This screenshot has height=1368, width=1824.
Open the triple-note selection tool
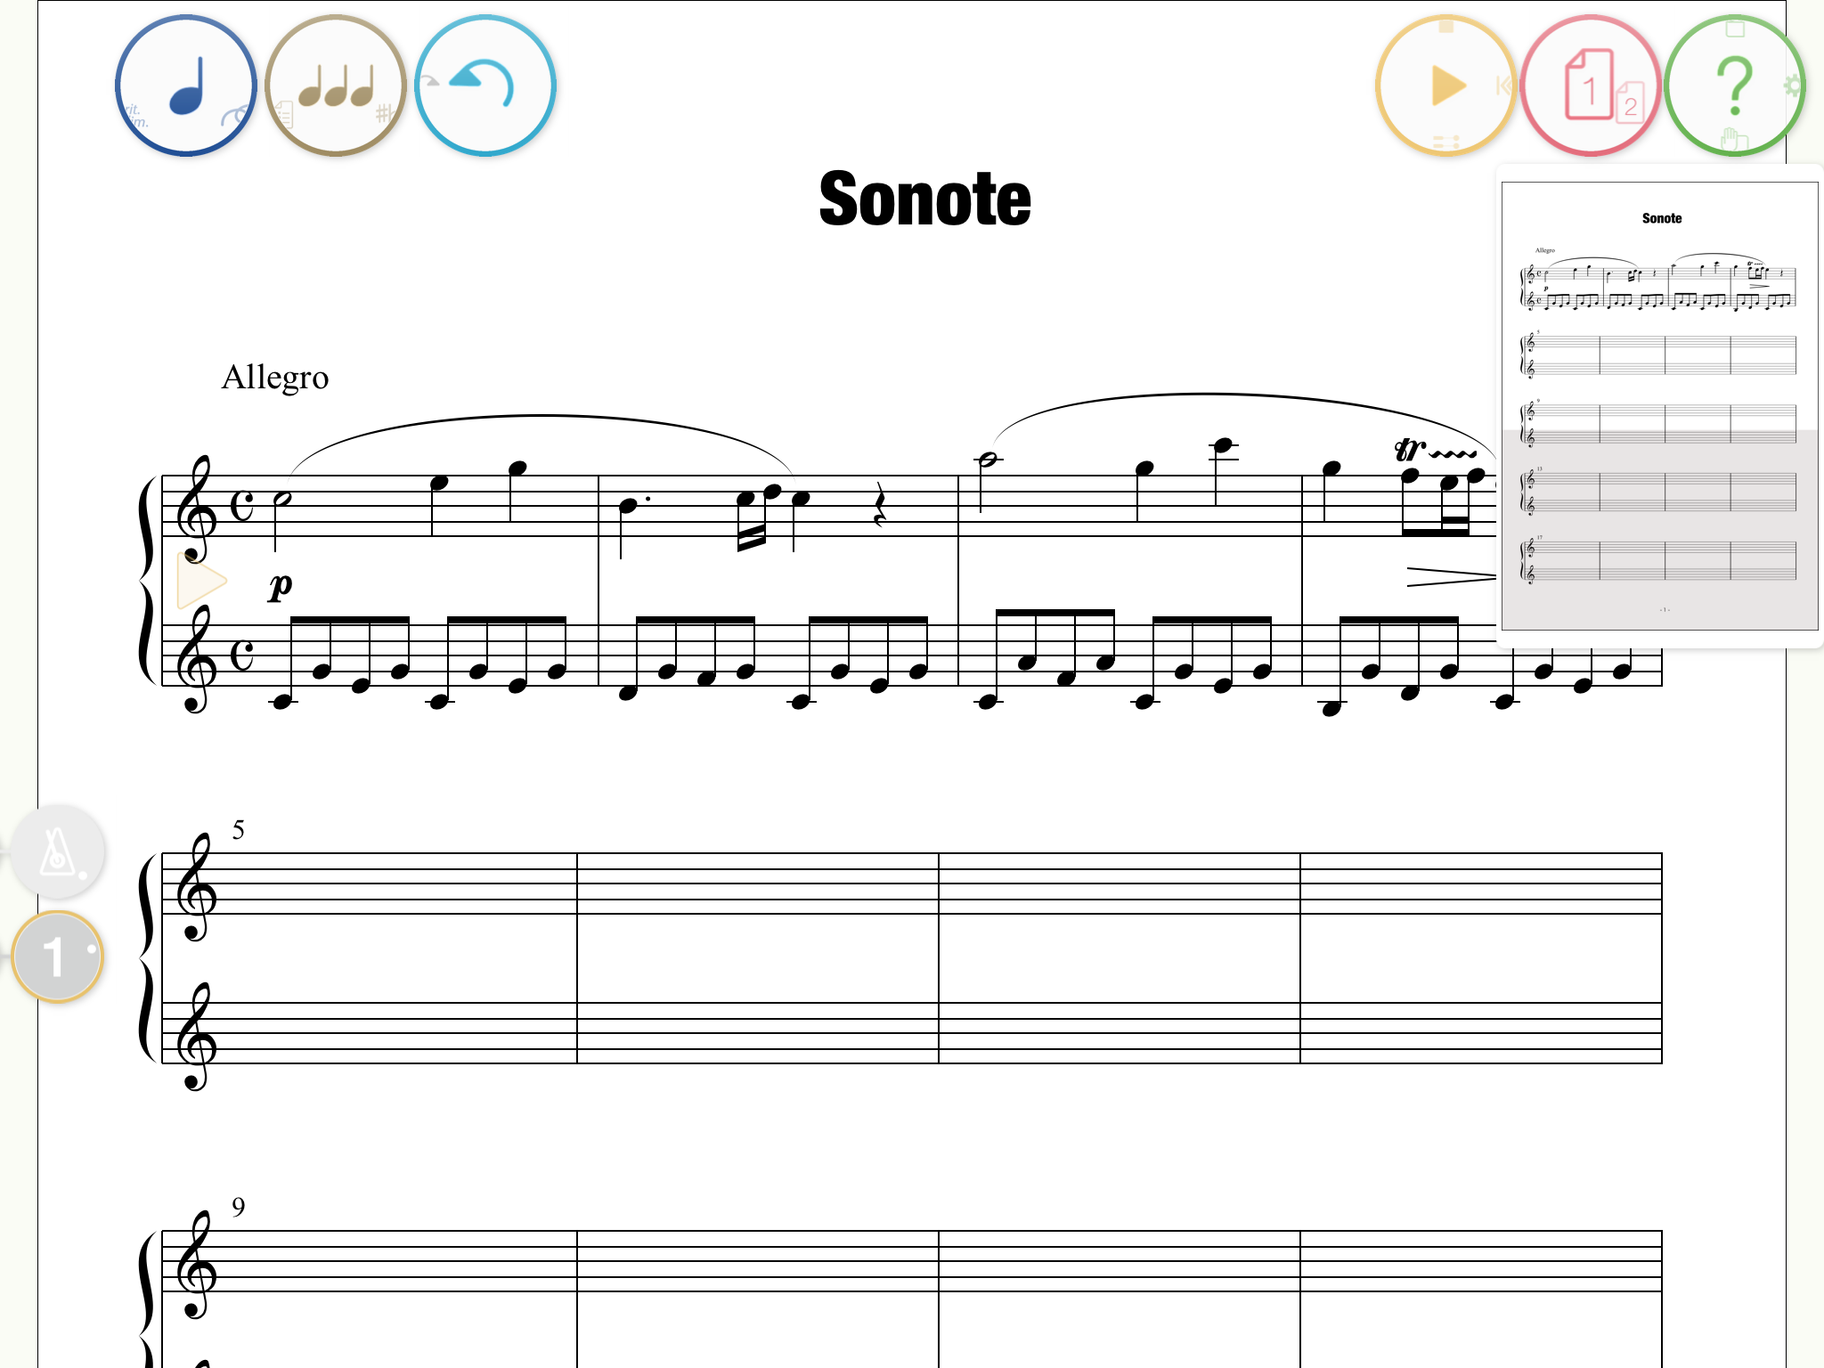[336, 85]
